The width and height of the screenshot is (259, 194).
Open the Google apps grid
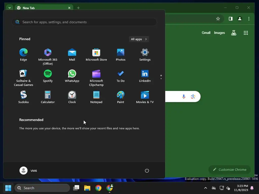point(246,33)
